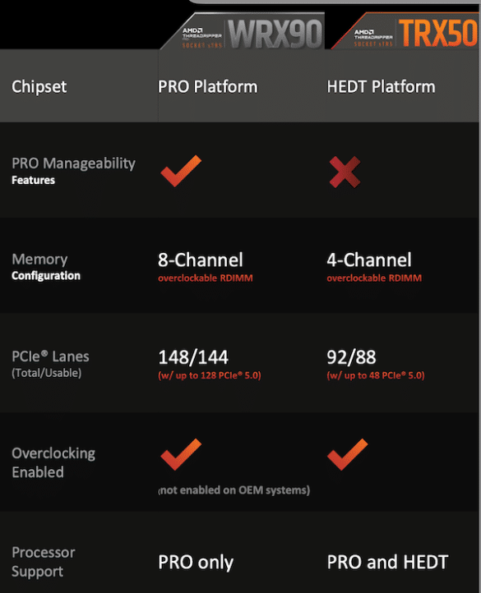Click the 4-Channel memory value

tap(369, 260)
